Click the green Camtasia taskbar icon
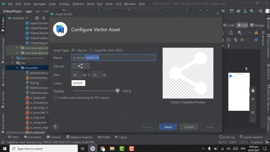 122,149
